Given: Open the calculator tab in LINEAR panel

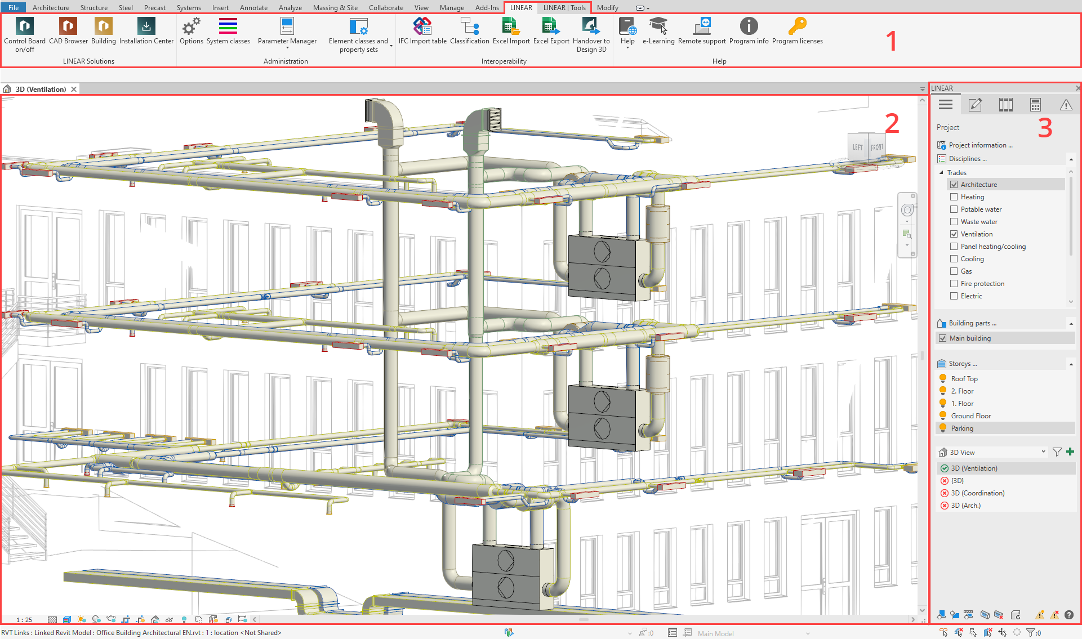Looking at the screenshot, I should coord(1035,105).
